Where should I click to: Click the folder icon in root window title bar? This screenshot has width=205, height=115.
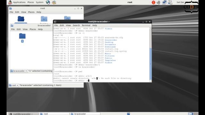click(x=11, y=8)
